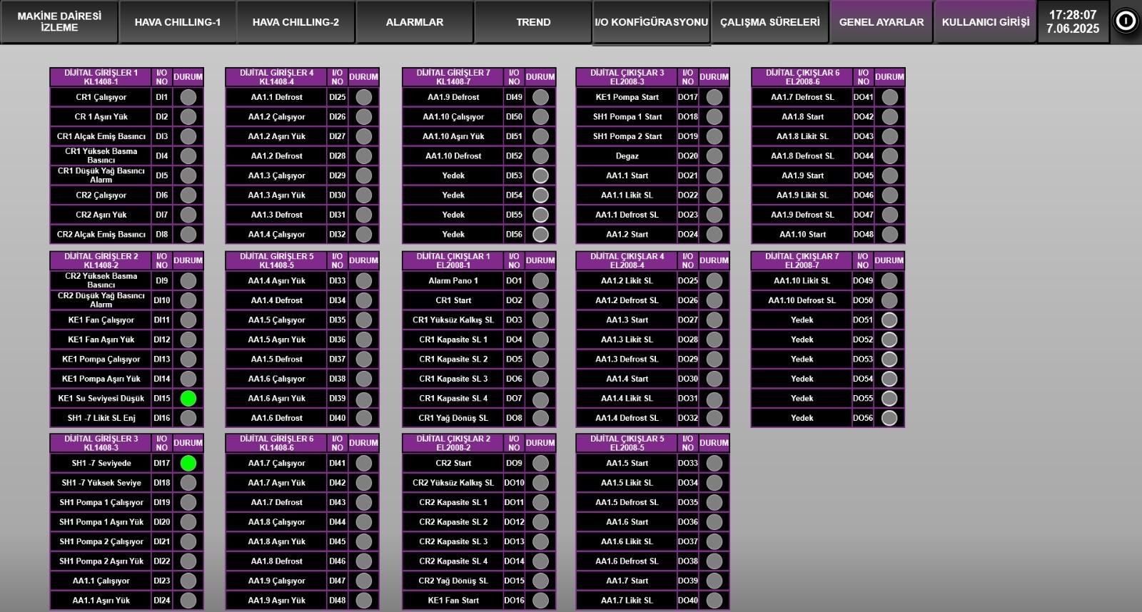This screenshot has height=612, width=1142.
Task: Open the Alarmlar tab
Action: click(415, 22)
